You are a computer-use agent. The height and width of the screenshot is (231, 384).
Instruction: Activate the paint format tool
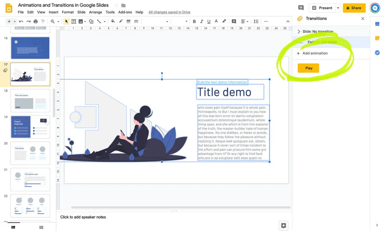(x=43, y=21)
